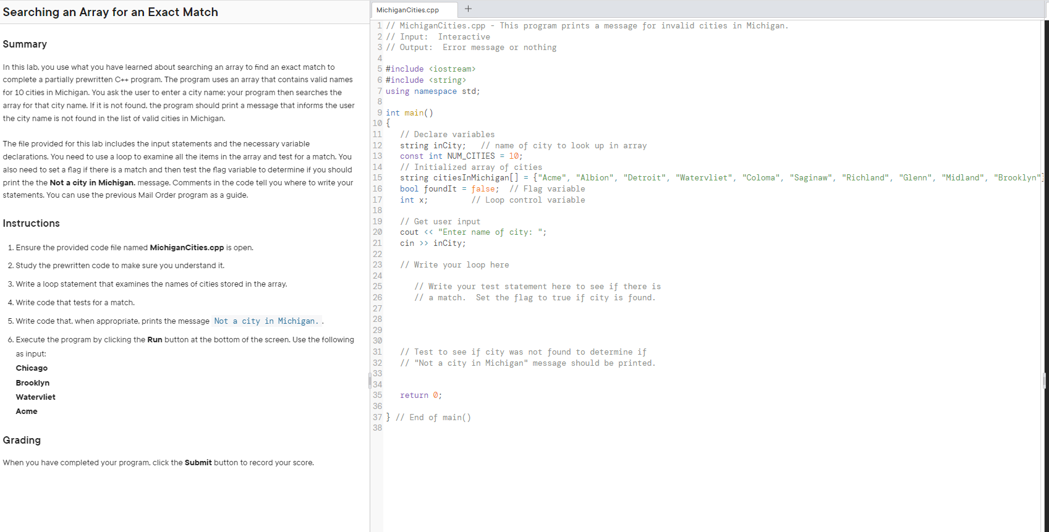Image resolution: width=1049 pixels, height=532 pixels.
Task: Click the 'bool foundIt = false;' line
Action: click(449, 189)
